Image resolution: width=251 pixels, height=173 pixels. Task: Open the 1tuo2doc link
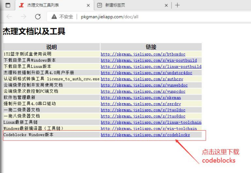143,110
